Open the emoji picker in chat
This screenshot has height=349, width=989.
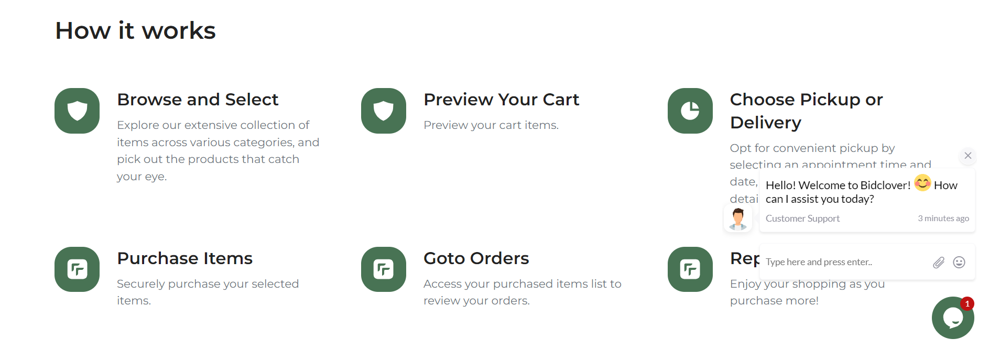[959, 263]
